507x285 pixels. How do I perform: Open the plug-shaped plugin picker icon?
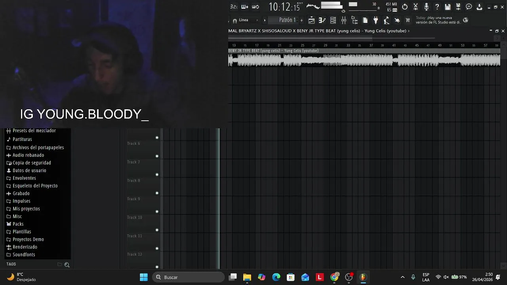click(376, 20)
